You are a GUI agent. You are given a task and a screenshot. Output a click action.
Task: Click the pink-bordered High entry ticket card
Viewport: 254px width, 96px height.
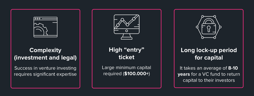126,48
